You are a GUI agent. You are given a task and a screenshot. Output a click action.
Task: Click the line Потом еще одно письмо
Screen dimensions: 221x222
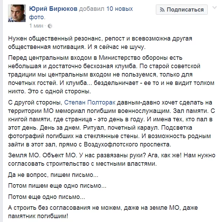click(x=47, y=197)
